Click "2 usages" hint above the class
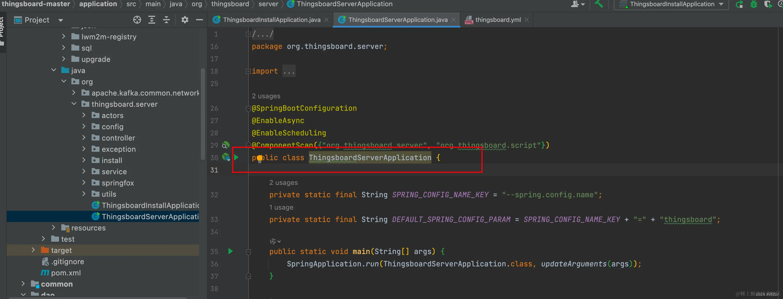 point(266,96)
